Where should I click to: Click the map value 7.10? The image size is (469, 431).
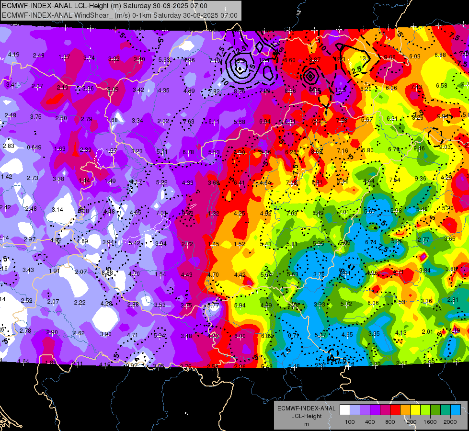[215, 61]
